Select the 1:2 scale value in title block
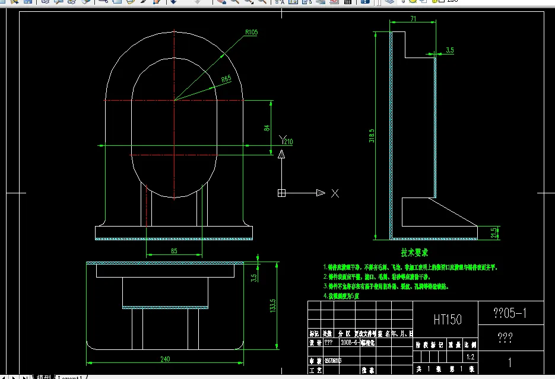Viewport: 555px width, 379px height. pyautogui.click(x=470, y=357)
